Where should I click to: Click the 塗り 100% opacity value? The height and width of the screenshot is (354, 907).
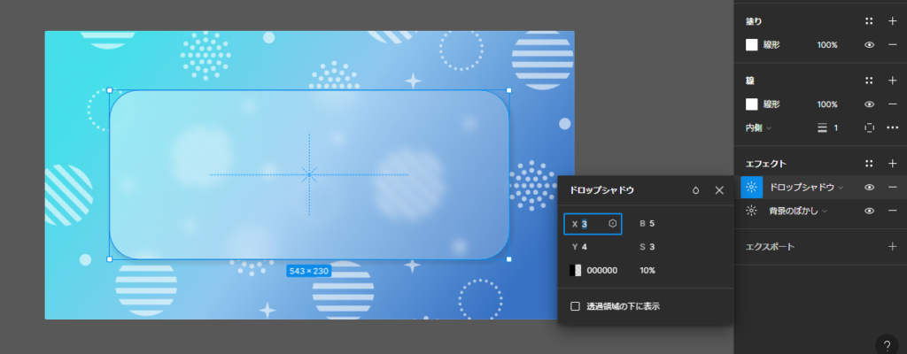tap(827, 44)
